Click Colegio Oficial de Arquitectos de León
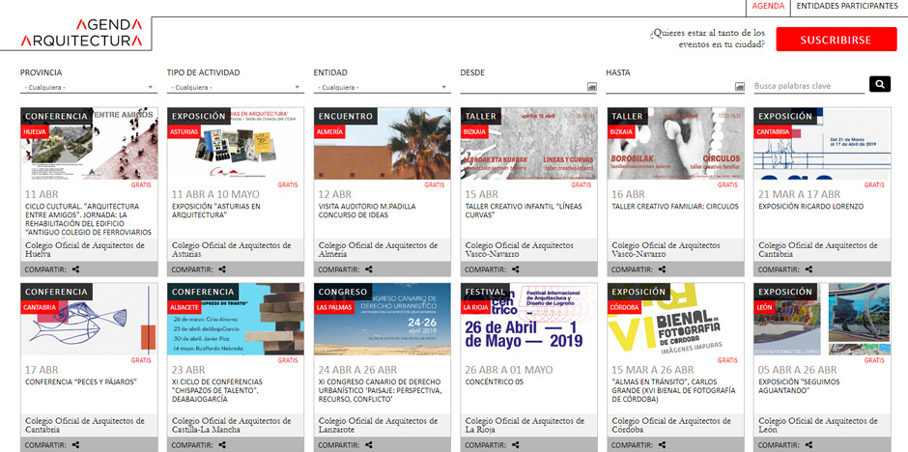The width and height of the screenshot is (908, 452). tap(818, 425)
